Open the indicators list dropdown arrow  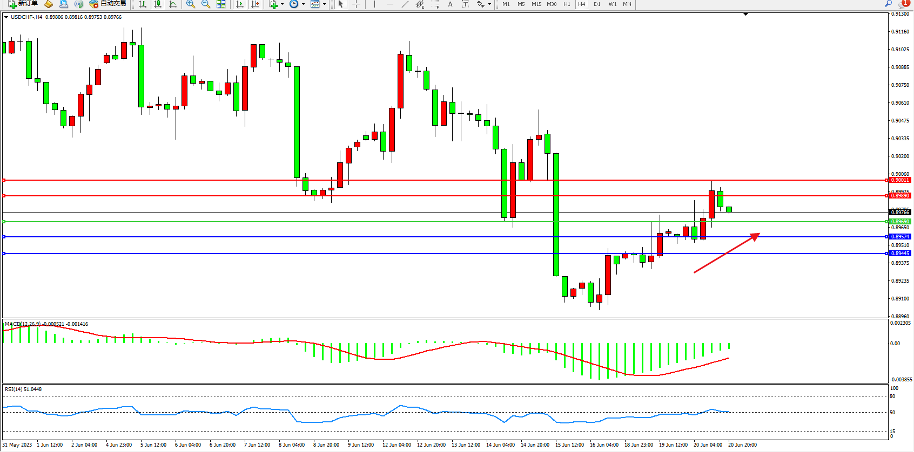tap(282, 4)
